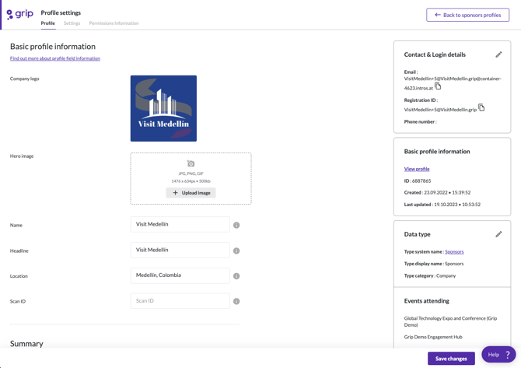Open the Permissions information tab
This screenshot has width=521, height=368.
pyautogui.click(x=114, y=23)
